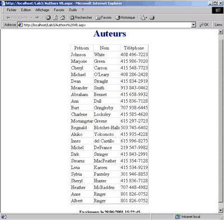This screenshot has width=224, height=220.
Task: Click the forward arrow navigation icon
Action: tap(37, 17)
